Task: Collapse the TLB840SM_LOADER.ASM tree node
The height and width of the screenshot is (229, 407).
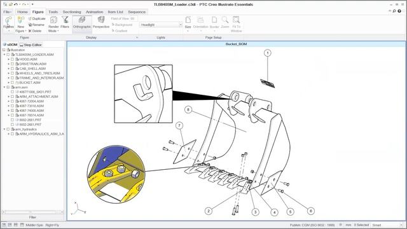Action: click(4, 55)
